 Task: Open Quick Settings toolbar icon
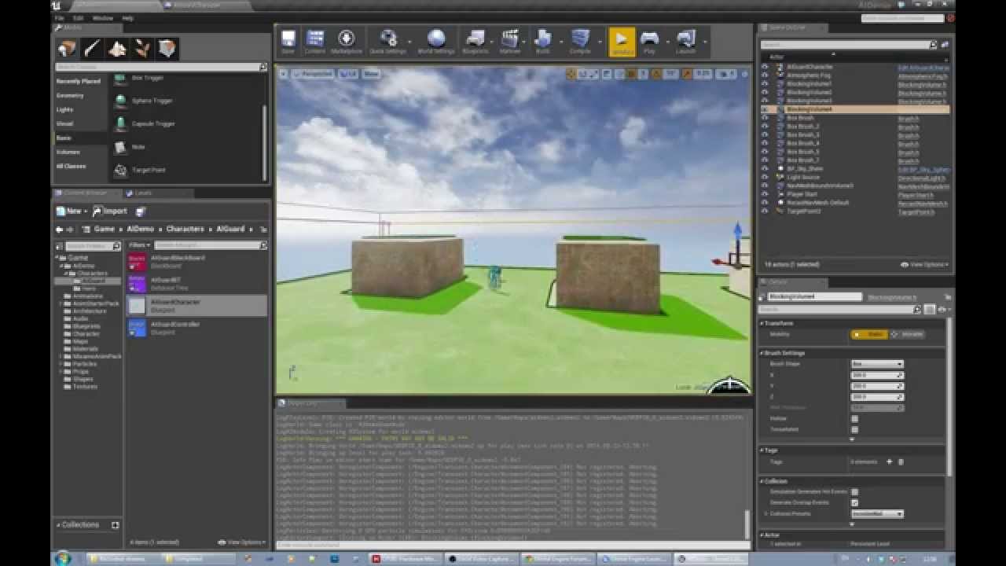click(387, 42)
